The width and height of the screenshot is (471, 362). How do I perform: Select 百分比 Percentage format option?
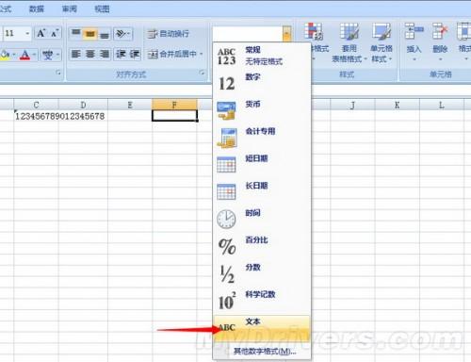pos(262,246)
